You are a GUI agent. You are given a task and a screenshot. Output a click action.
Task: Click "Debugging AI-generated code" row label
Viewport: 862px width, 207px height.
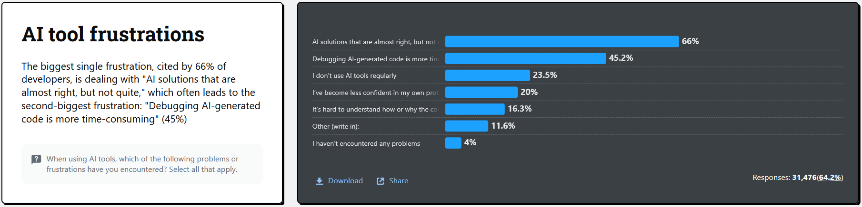(375, 59)
